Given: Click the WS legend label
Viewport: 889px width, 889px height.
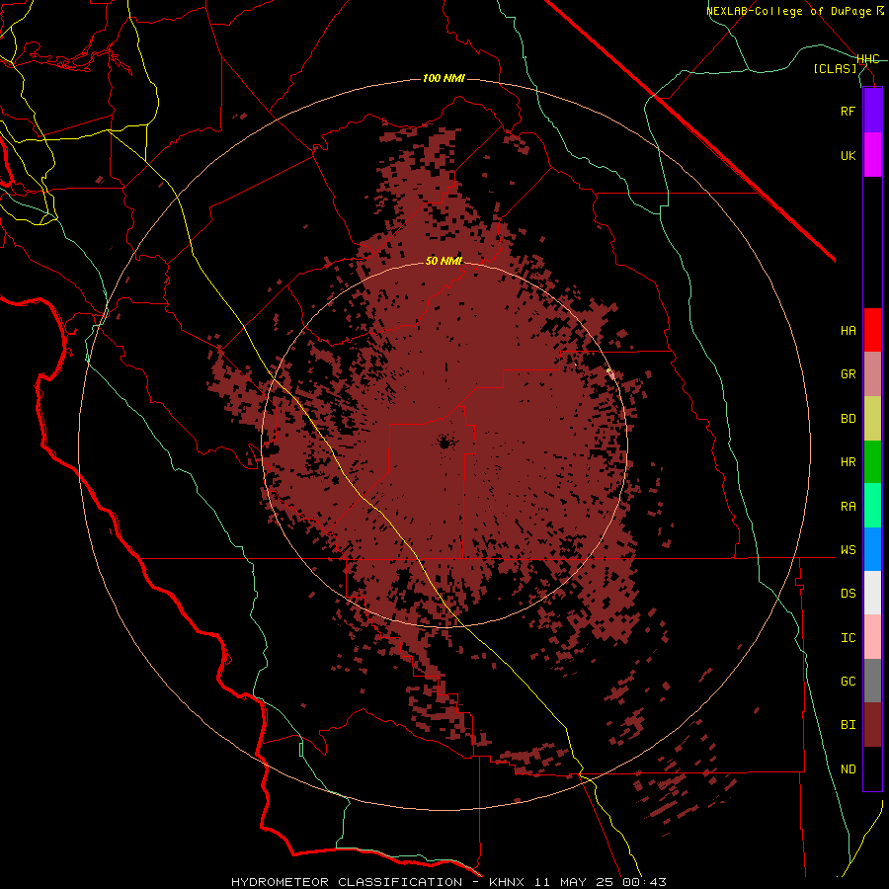Looking at the screenshot, I should pyautogui.click(x=848, y=550).
